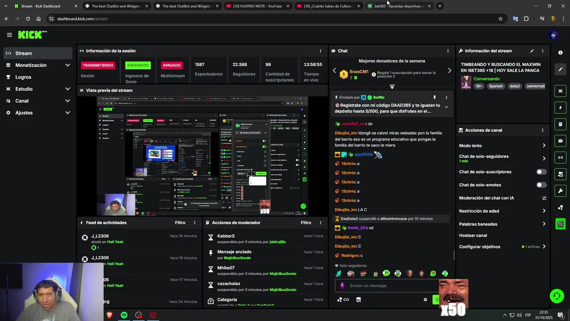Click the stream preview thumbnail
The height and width of the screenshot is (321, 570).
pyautogui.click(x=202, y=156)
